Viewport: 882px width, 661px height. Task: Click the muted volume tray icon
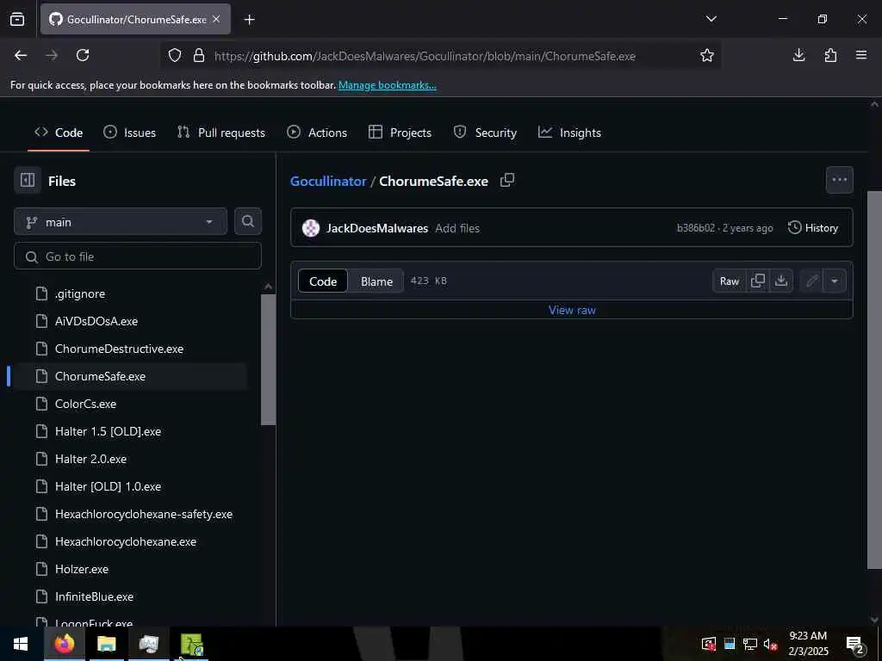(770, 644)
